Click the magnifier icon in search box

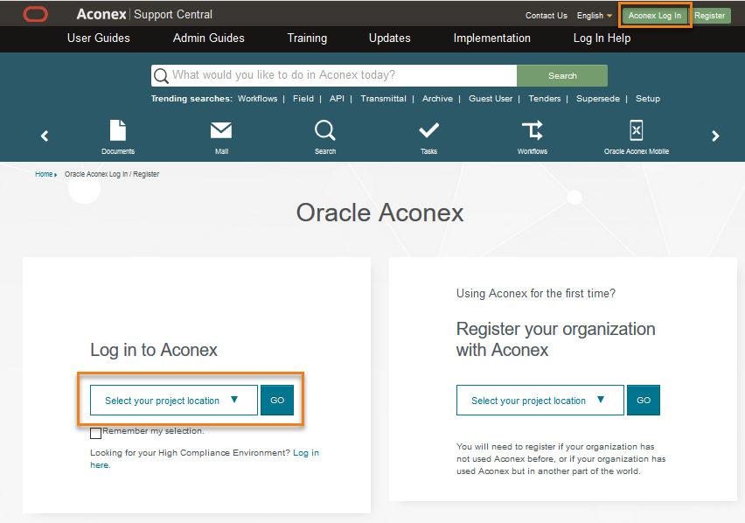(x=161, y=76)
